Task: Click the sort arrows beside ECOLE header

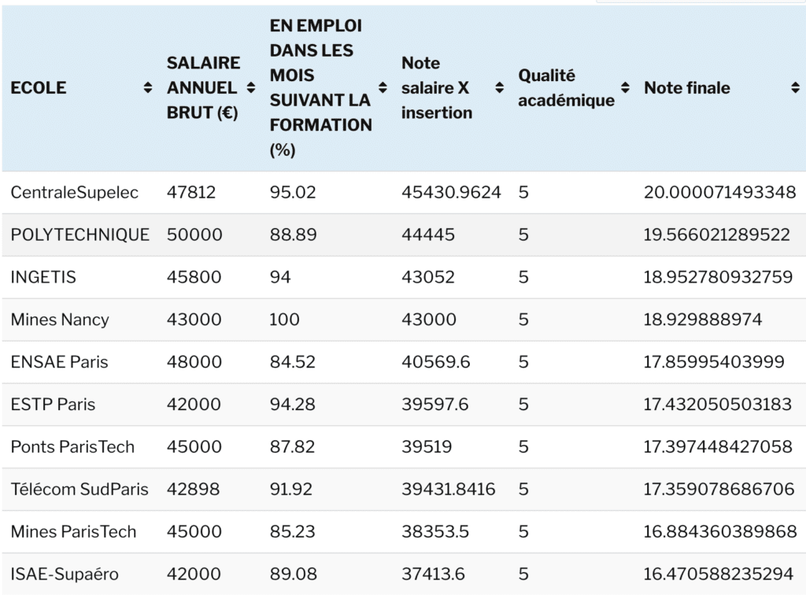Action: click(147, 88)
